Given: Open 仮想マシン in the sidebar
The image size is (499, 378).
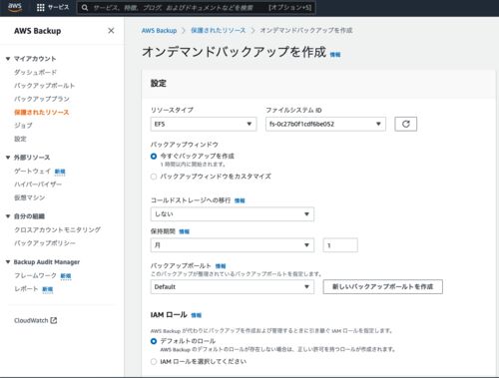Looking at the screenshot, I should click(x=29, y=197).
